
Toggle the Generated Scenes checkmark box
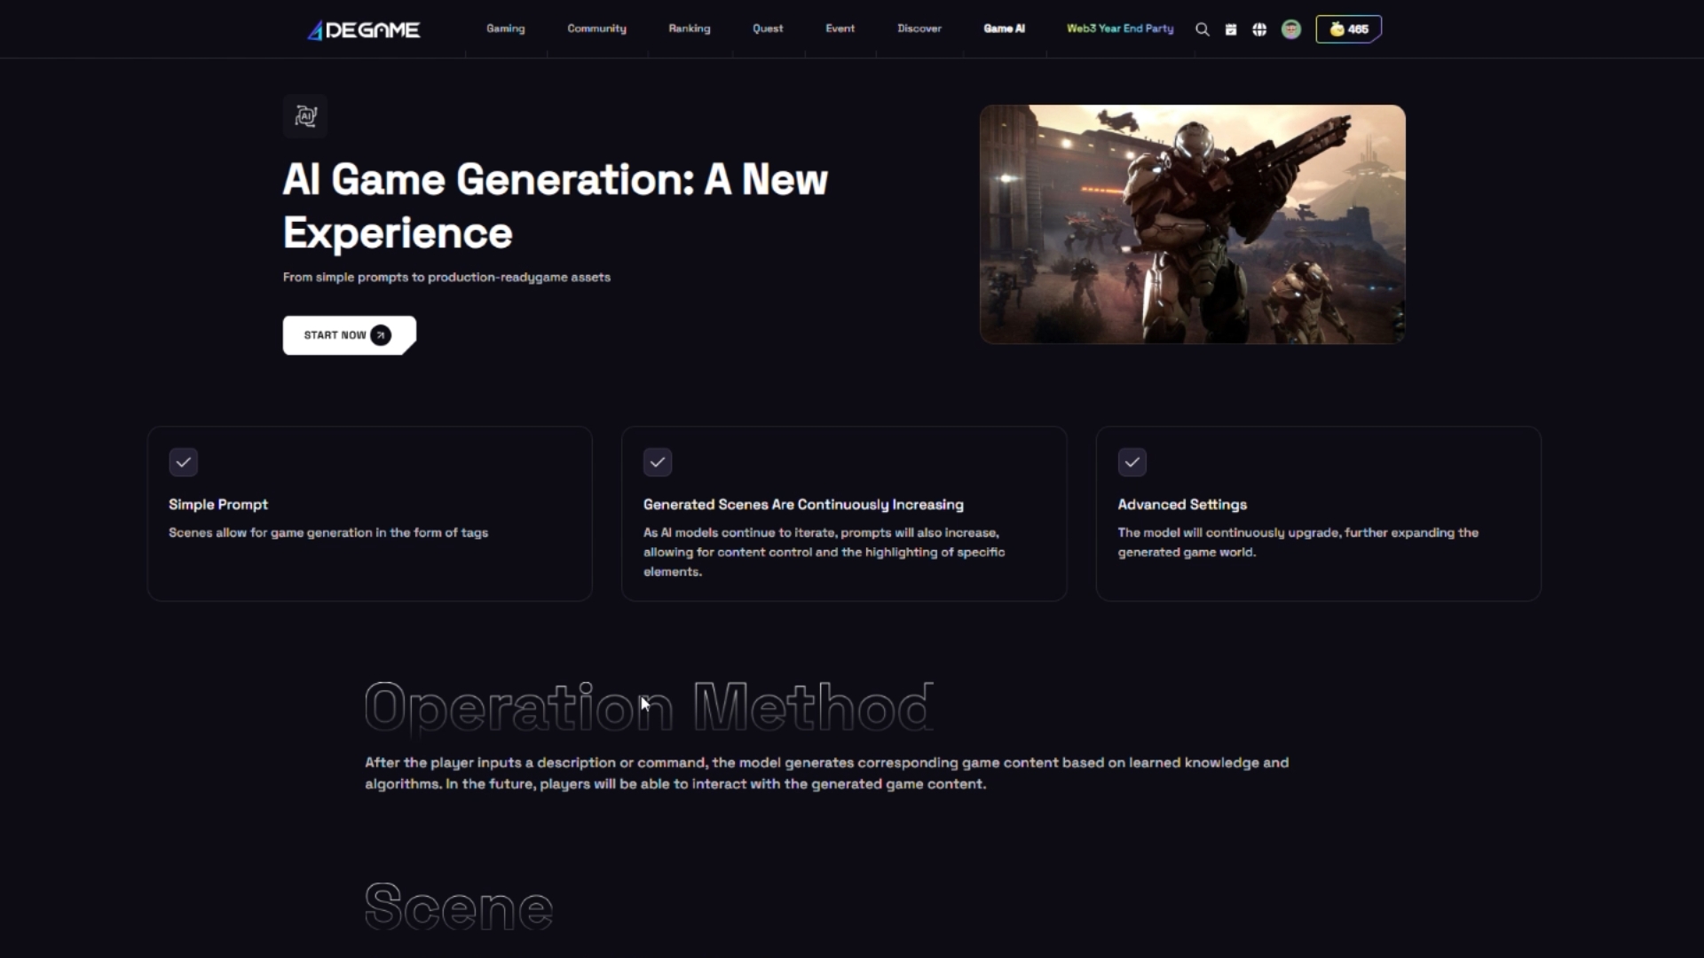point(657,462)
